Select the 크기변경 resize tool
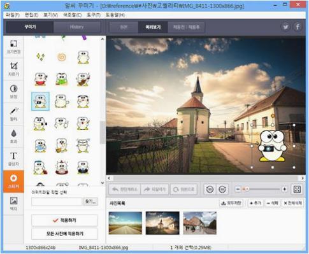 pyautogui.click(x=13, y=47)
